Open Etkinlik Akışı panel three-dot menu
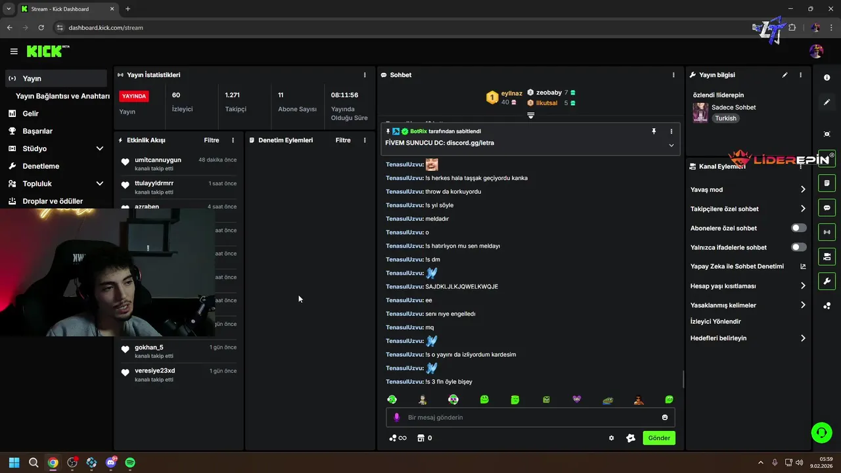This screenshot has width=841, height=473. (x=233, y=140)
